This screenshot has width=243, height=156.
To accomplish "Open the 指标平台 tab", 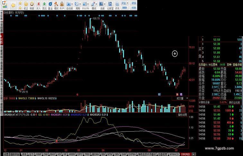I will pos(15,154).
